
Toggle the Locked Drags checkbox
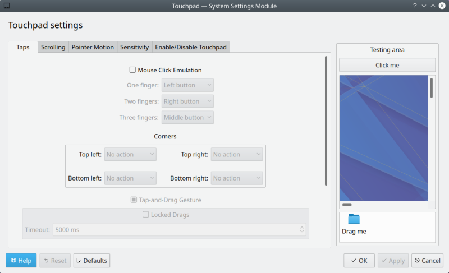point(146,214)
